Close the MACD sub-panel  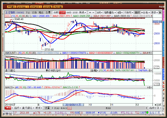click(151, 87)
